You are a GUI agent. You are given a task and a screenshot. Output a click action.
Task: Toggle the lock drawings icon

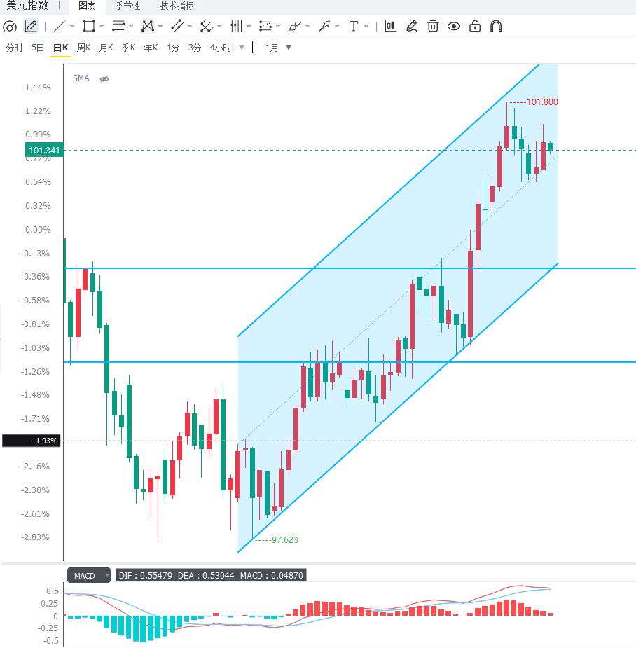[x=475, y=27]
